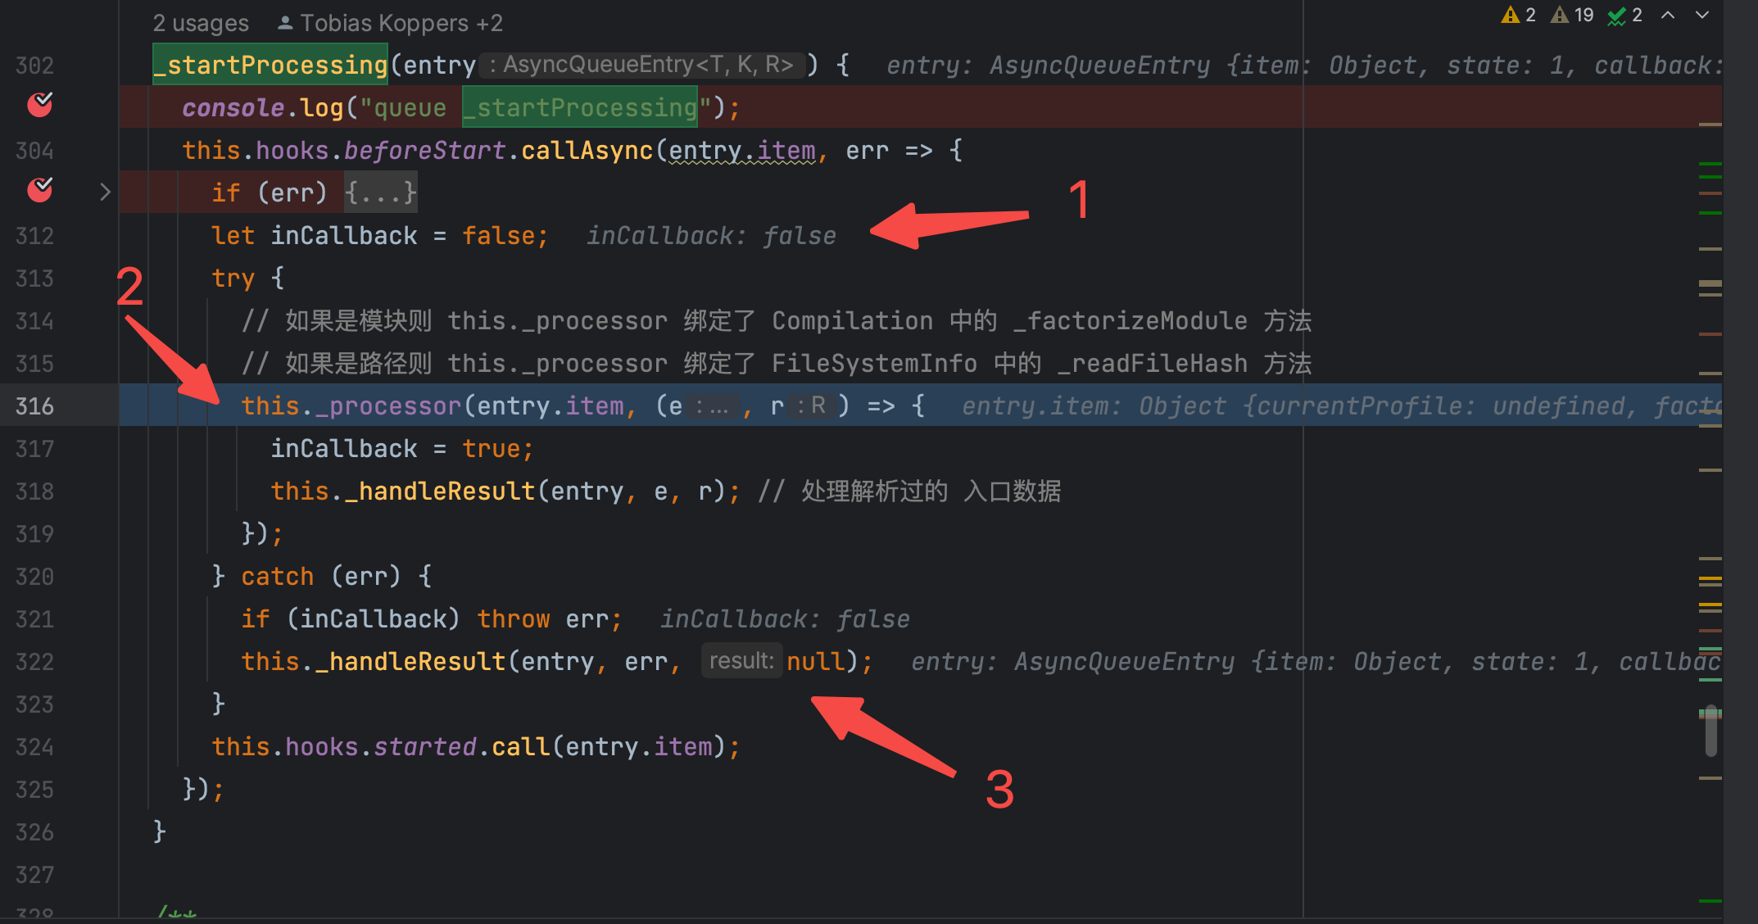Click the _startProcessing method name
The height and width of the screenshot is (924, 1758).
pyautogui.click(x=271, y=65)
